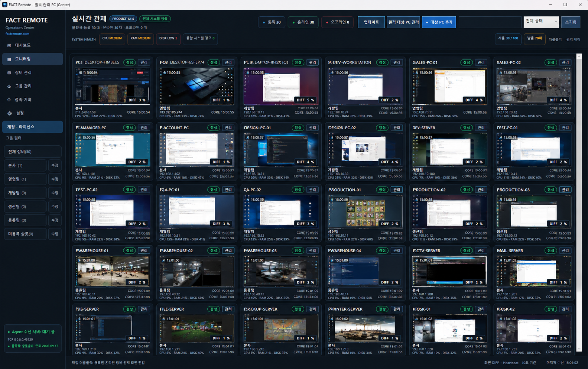Expand the 전체 상태 status dropdown

tap(541, 22)
